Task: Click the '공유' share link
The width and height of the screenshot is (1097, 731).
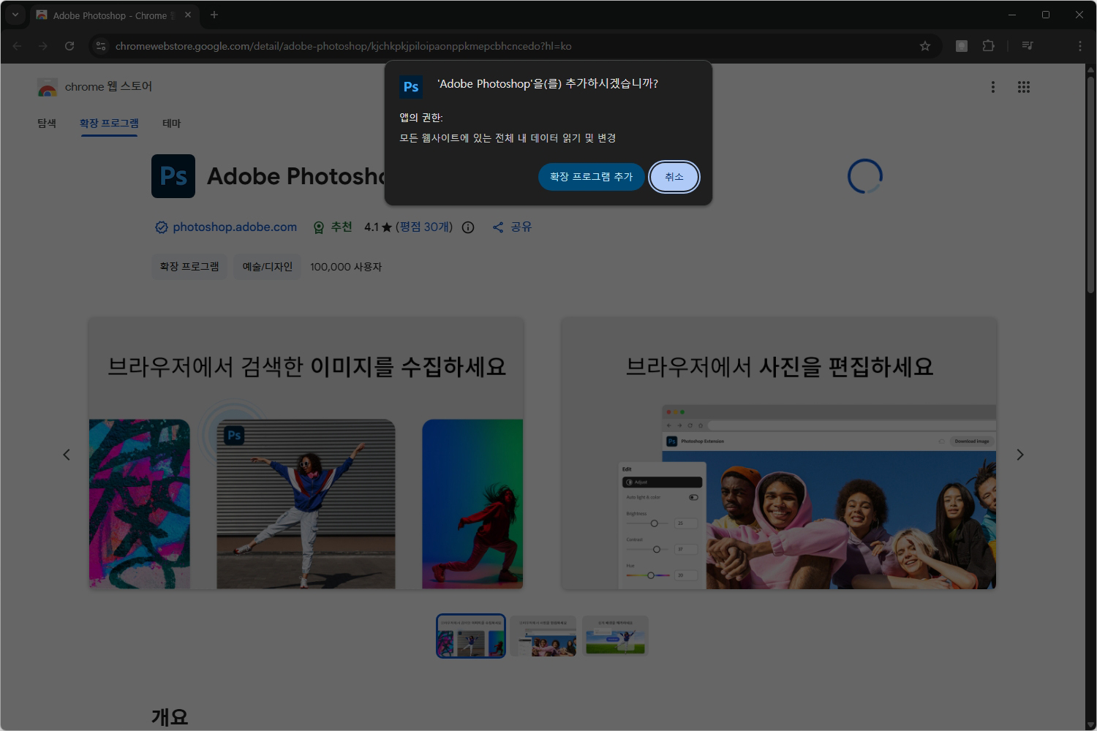Action: tap(512, 227)
